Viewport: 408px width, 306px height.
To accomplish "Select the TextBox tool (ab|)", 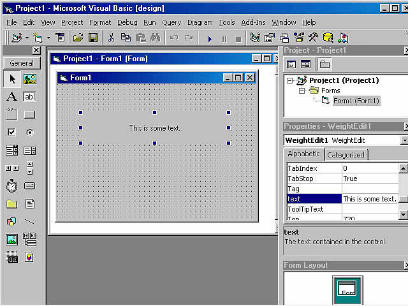I will (x=30, y=97).
